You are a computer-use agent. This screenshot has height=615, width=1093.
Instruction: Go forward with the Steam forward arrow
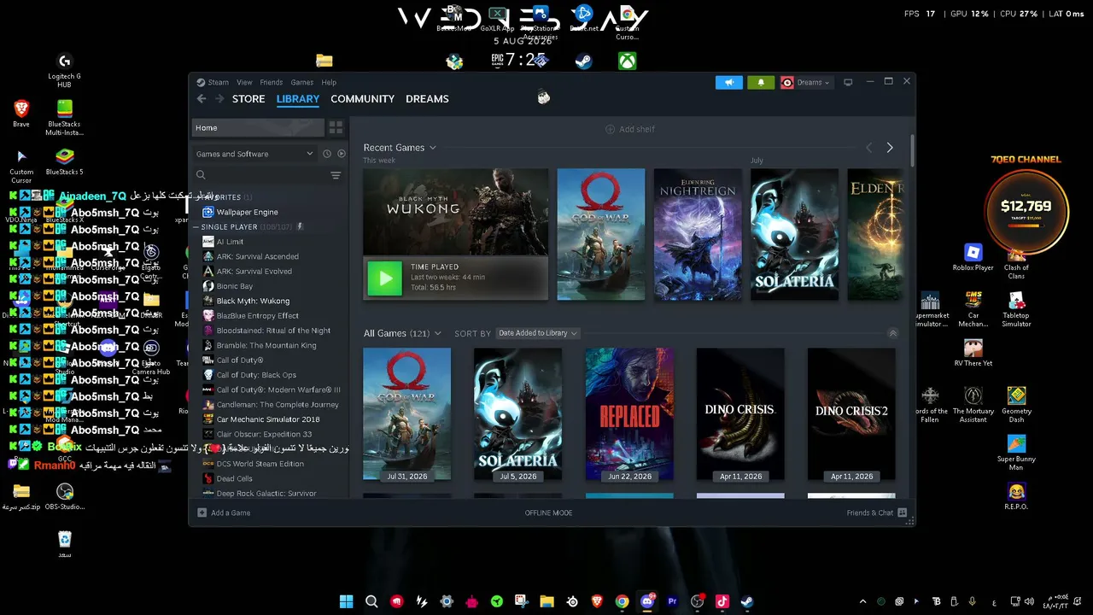coord(219,99)
